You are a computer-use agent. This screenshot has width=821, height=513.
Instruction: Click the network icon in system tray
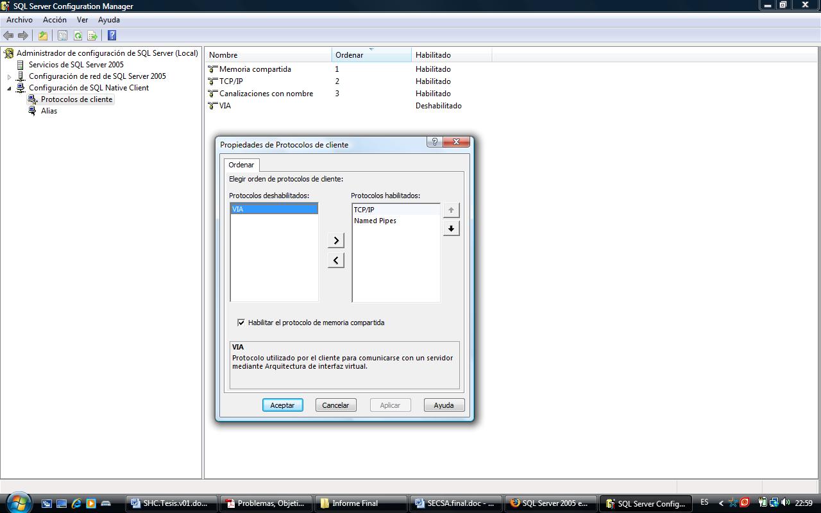[x=774, y=503]
